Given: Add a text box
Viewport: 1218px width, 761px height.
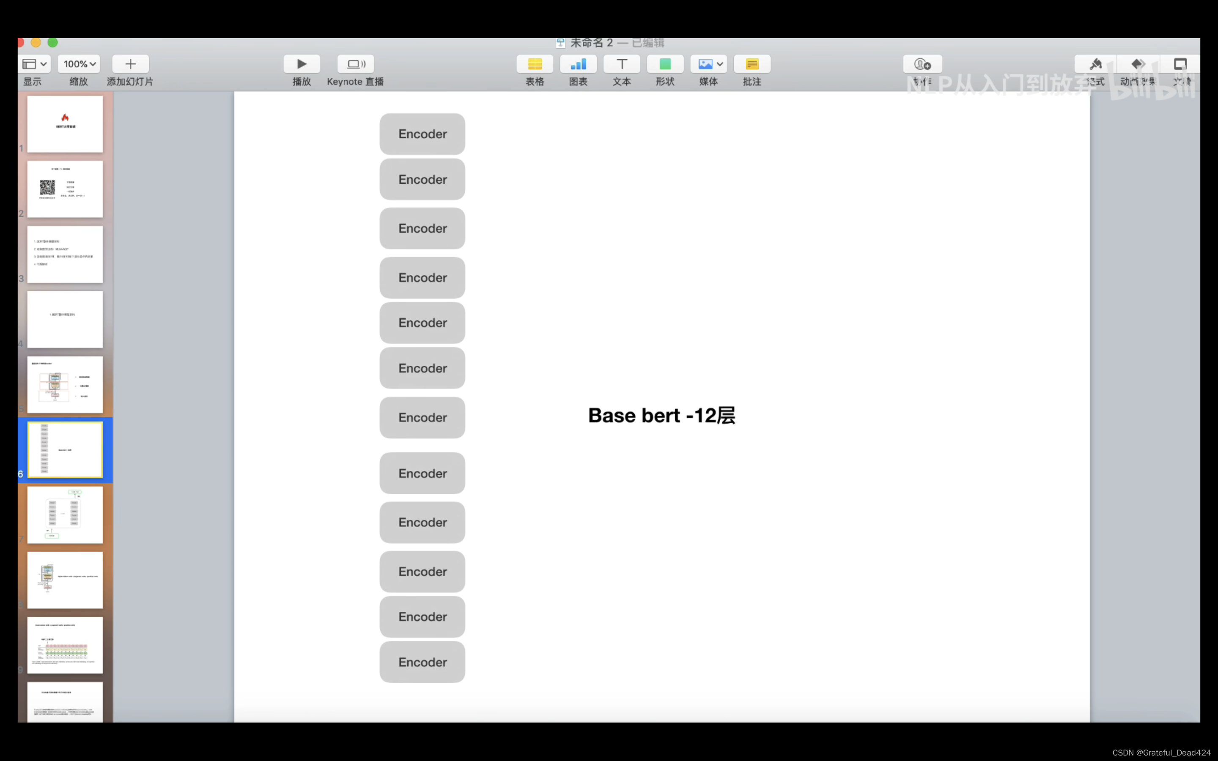Looking at the screenshot, I should click(622, 64).
